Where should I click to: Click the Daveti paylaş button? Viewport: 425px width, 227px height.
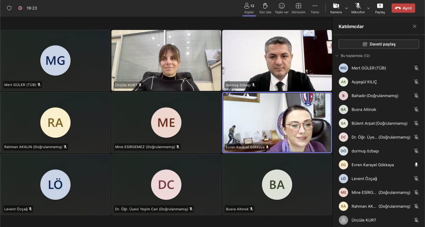click(379, 44)
